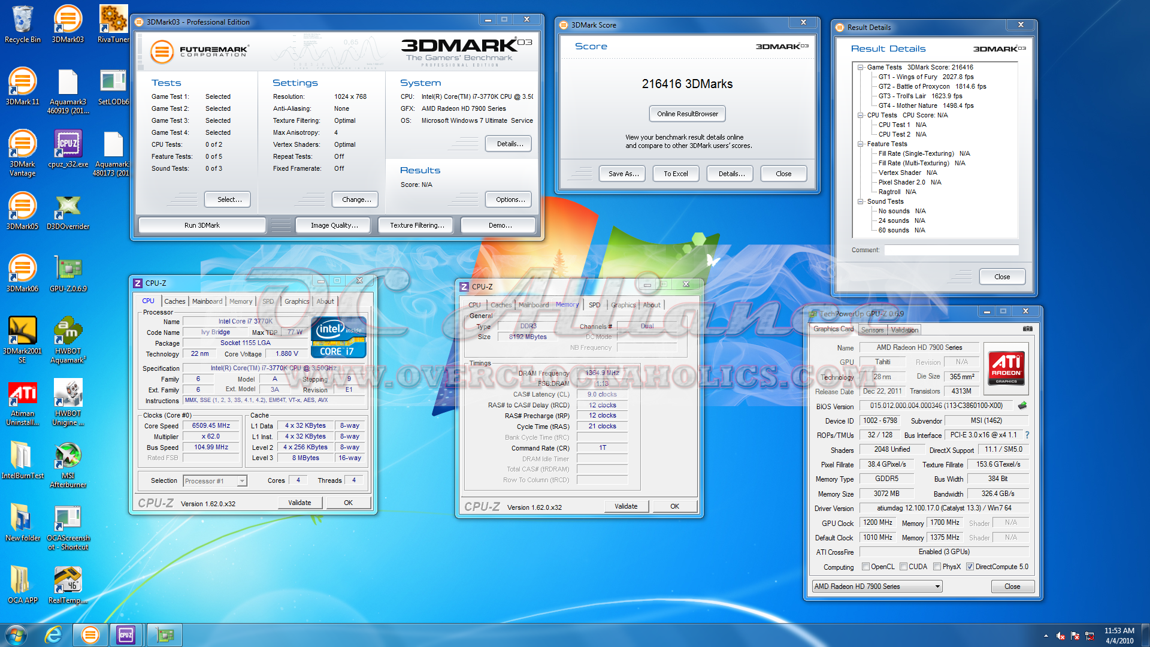Image resolution: width=1150 pixels, height=647 pixels.
Task: Collapse the Feature Tests tree node
Action: pos(860,144)
